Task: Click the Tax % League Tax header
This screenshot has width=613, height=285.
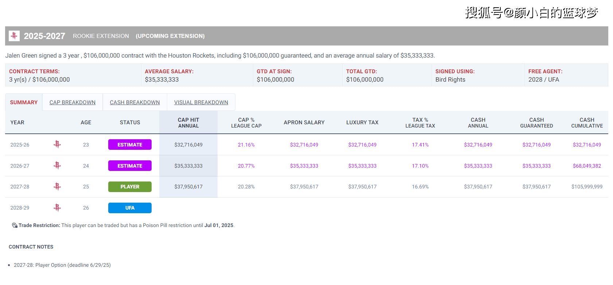Action: point(420,122)
